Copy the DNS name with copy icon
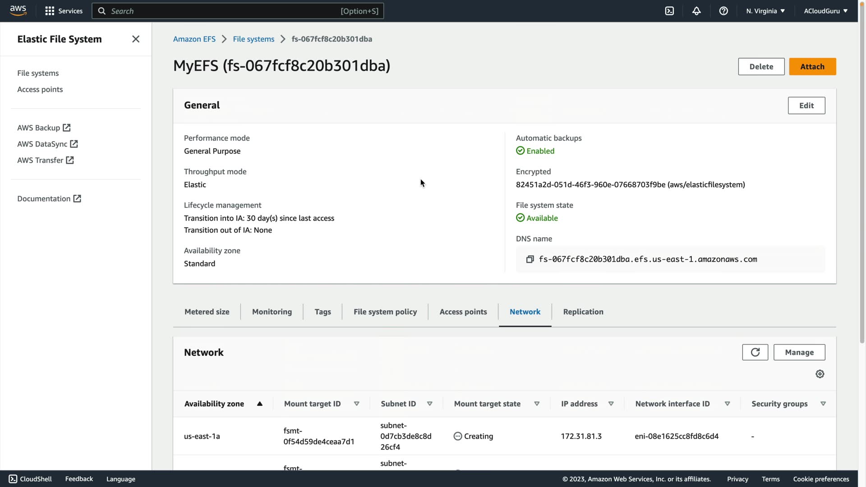 (530, 259)
